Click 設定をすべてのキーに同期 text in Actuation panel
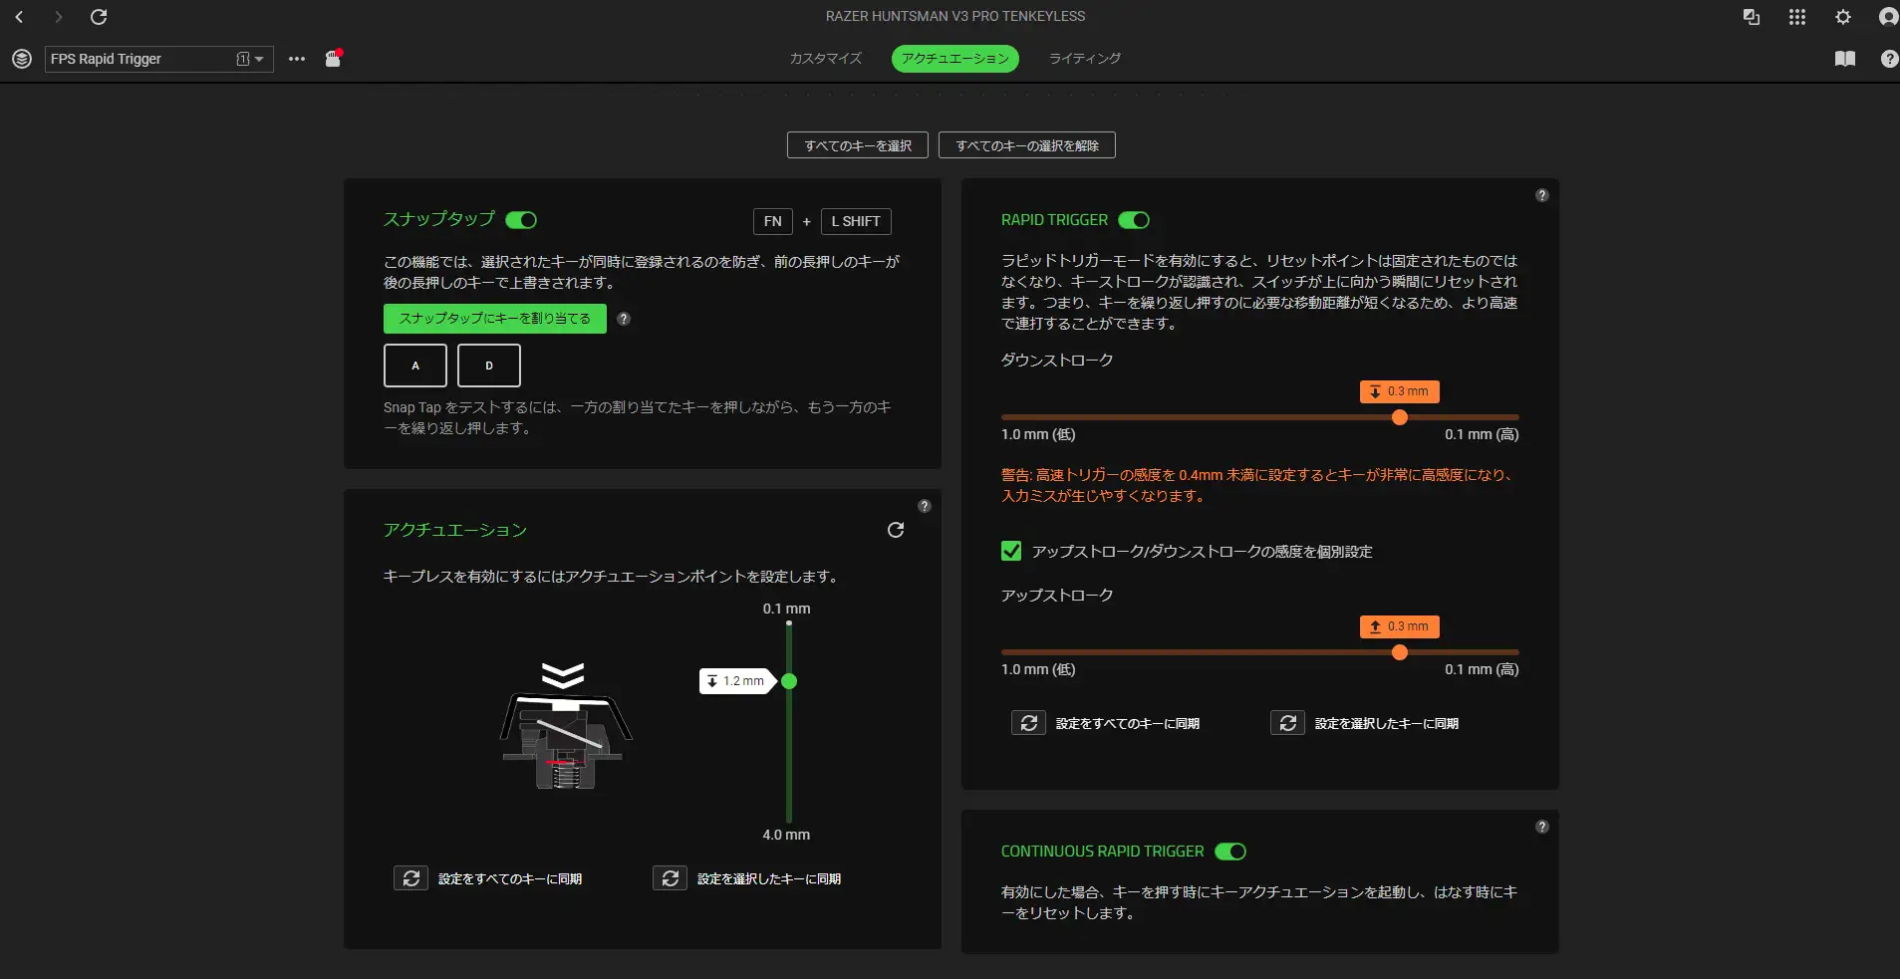Viewport: 1900px width, 979px height. pos(510,878)
